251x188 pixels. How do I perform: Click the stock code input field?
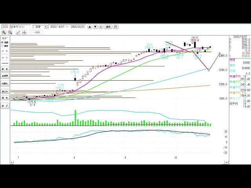tap(5, 27)
